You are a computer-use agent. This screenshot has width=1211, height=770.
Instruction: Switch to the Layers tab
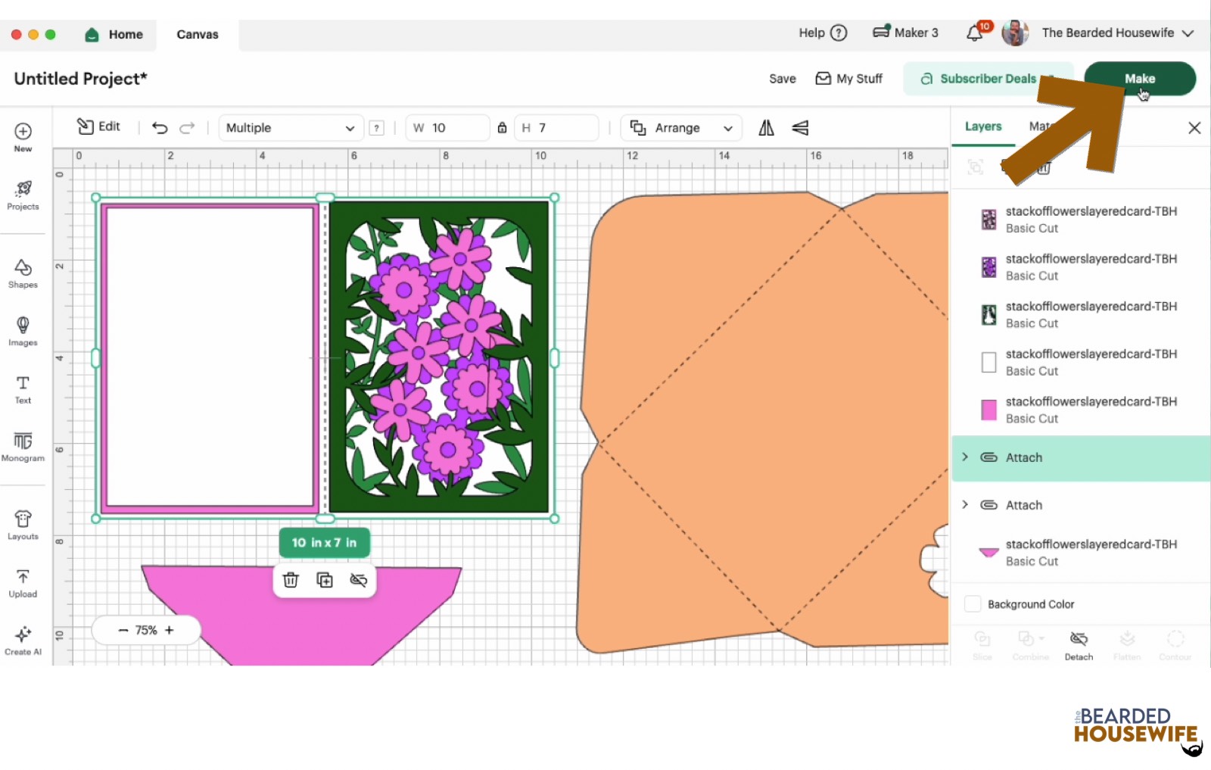coord(982,126)
